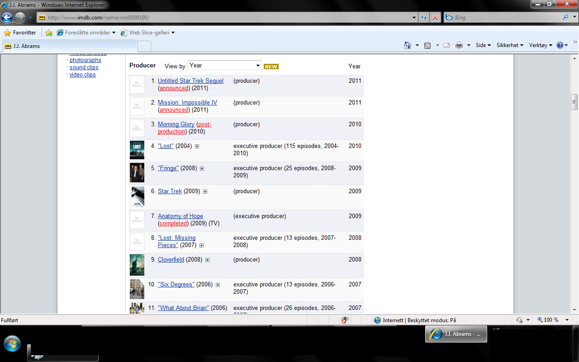579x362 pixels.
Task: Open the "What About Brian" link
Action: click(183, 308)
